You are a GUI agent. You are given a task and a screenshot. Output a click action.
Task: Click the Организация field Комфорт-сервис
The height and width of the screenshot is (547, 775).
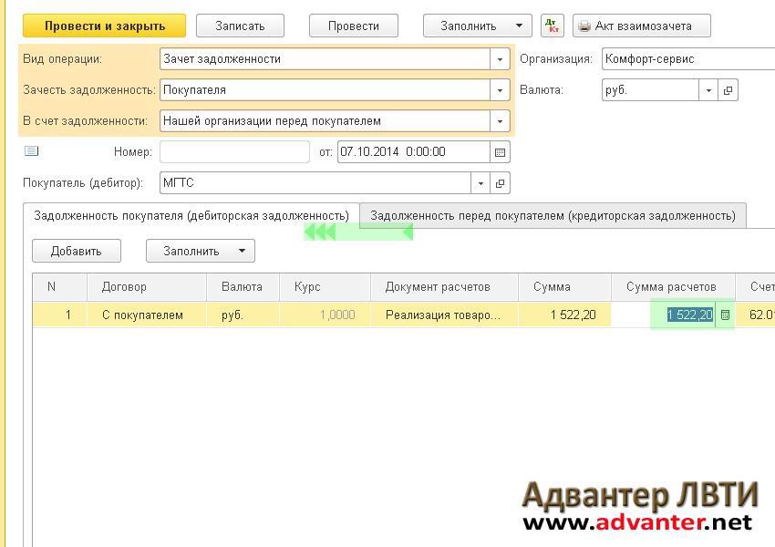coord(688,59)
